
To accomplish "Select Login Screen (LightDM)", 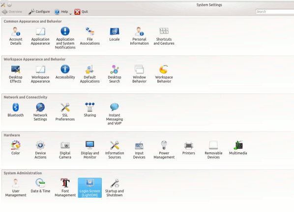I will click(90, 188).
